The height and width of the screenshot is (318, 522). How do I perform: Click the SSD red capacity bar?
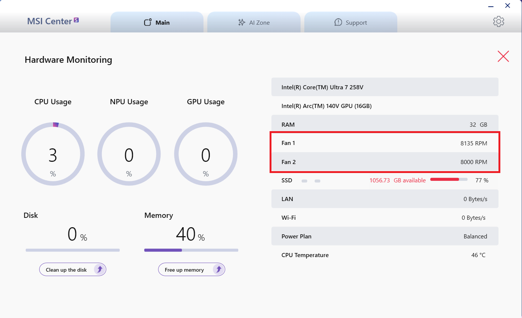(x=449, y=180)
